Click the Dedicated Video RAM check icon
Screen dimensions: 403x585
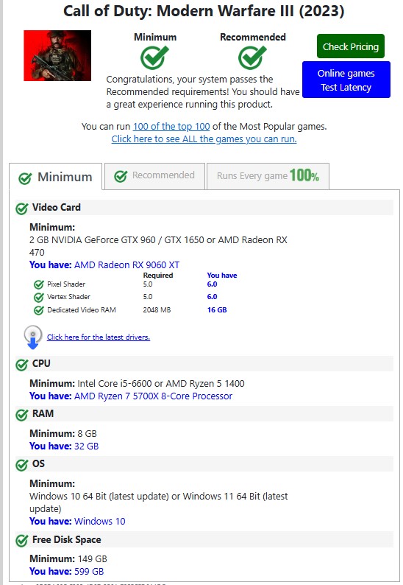pos(39,310)
